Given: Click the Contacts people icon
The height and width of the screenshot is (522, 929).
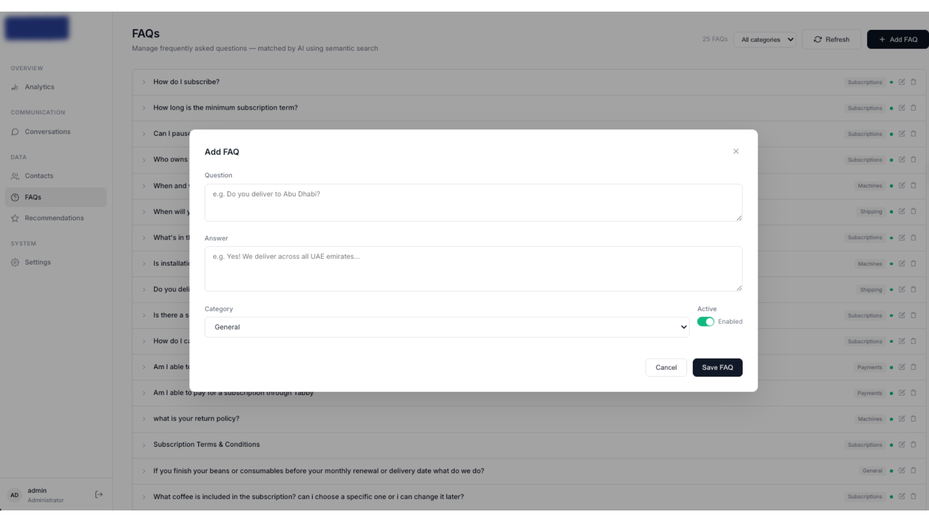Looking at the screenshot, I should (x=15, y=176).
